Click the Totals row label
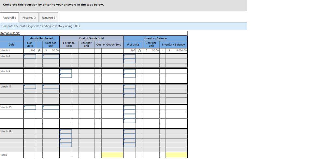The width and height of the screenshot is (318, 159). 4,155
